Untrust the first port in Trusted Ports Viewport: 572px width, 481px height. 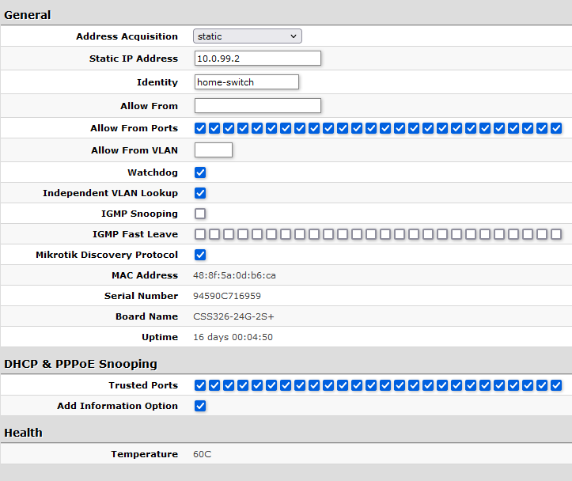tap(200, 385)
